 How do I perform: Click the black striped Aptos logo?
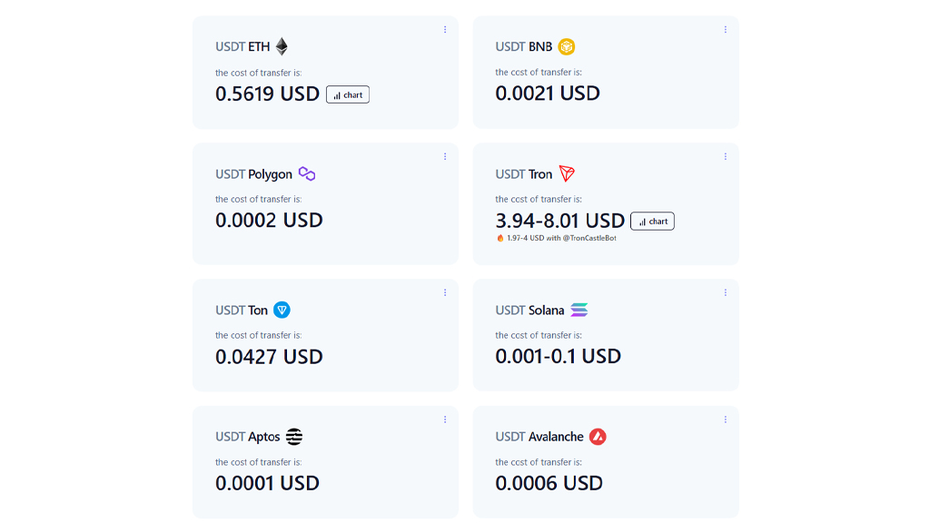pos(294,437)
